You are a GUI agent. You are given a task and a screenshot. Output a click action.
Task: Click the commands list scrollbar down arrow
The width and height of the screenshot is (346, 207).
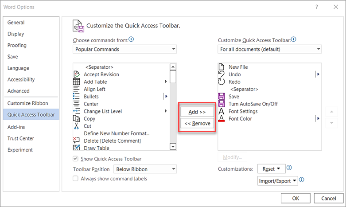pyautogui.click(x=173, y=147)
